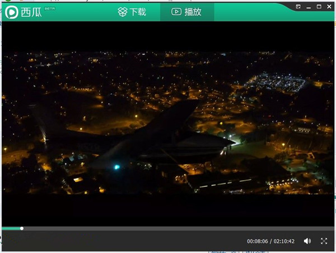The height and width of the screenshot is (253, 336).
Task: Click the elapsed time 00:08:06
Action: tap(258, 241)
